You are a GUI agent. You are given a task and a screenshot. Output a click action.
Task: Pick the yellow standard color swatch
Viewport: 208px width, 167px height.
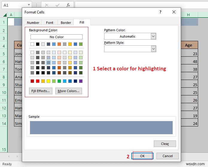pos(48,81)
